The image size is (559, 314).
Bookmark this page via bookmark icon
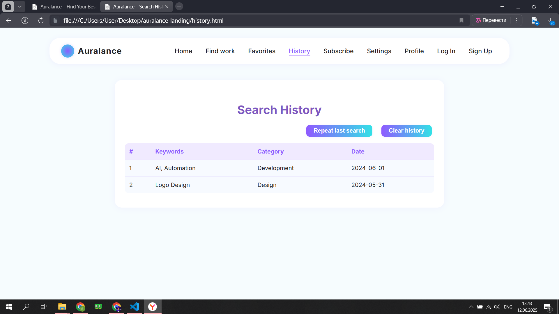click(461, 20)
